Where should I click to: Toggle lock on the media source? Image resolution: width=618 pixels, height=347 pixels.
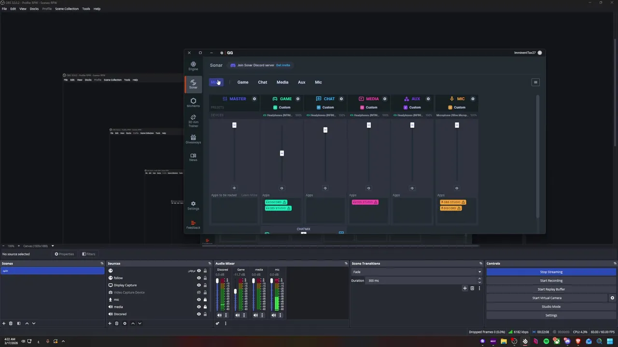205,307
